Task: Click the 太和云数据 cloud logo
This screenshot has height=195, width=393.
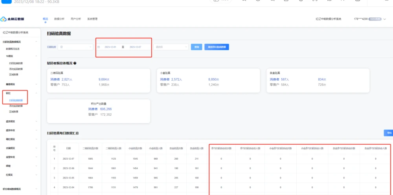Action: [x=13, y=19]
